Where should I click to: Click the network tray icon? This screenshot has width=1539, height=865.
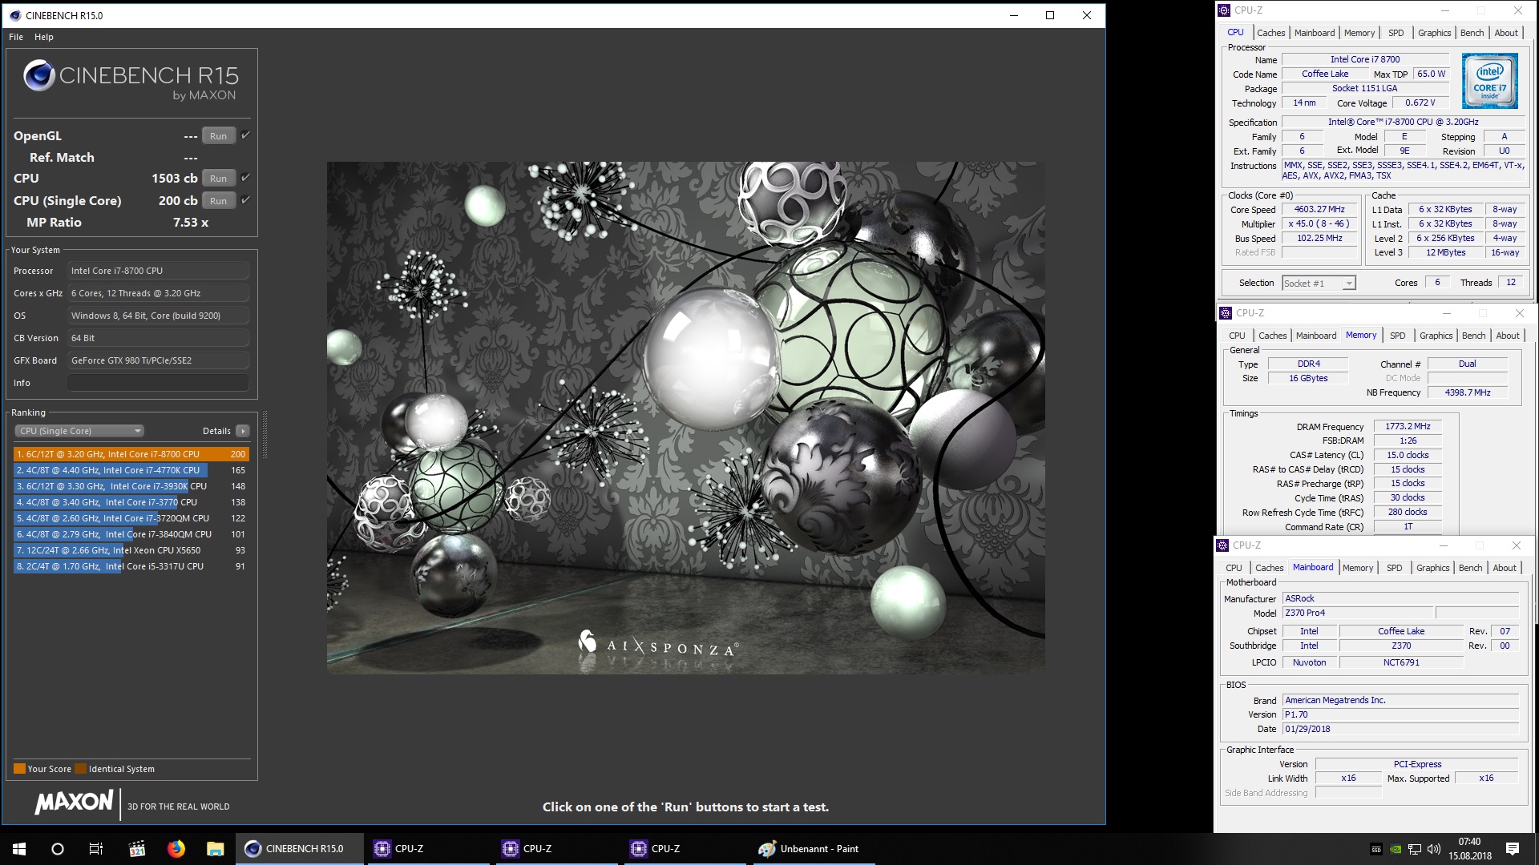tap(1415, 849)
